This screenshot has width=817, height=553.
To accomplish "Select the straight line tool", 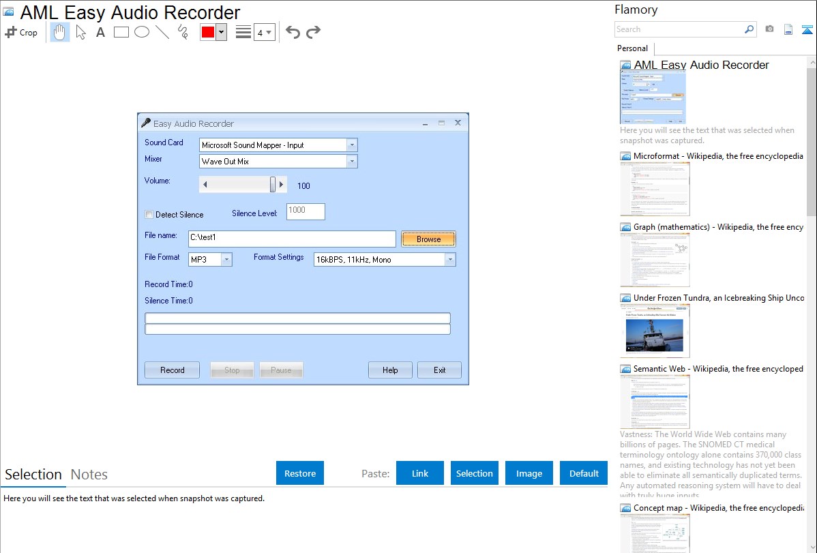I will coord(162,32).
